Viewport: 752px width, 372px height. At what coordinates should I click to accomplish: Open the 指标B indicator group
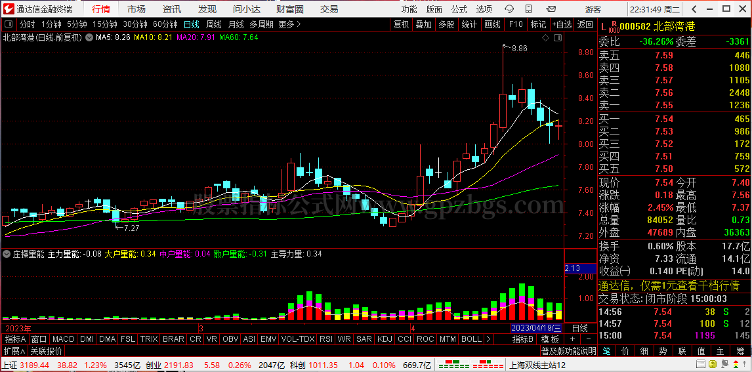point(523,339)
